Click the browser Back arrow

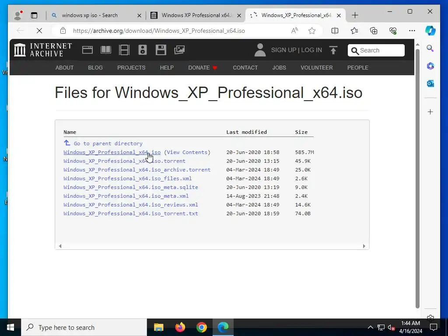tap(20, 31)
